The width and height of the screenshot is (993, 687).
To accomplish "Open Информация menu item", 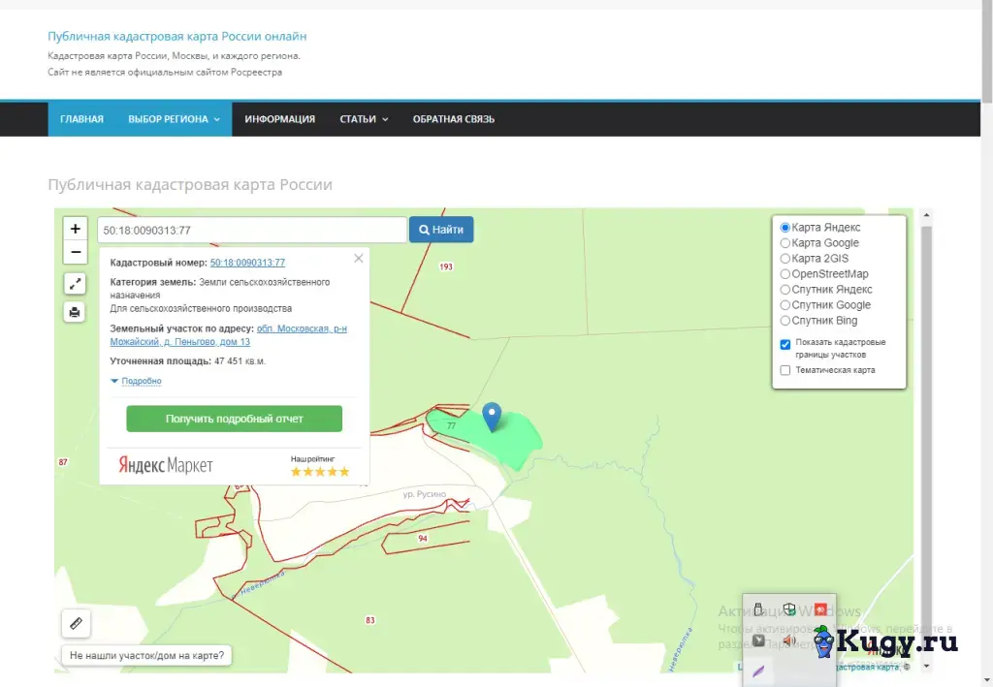I will tap(280, 119).
